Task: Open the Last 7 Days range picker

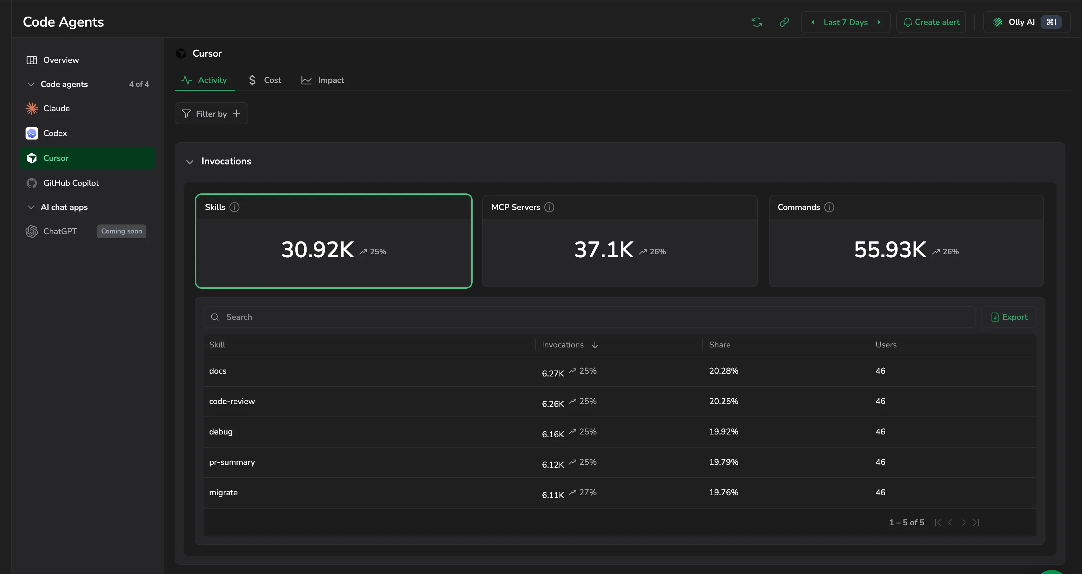Action: 845,22
